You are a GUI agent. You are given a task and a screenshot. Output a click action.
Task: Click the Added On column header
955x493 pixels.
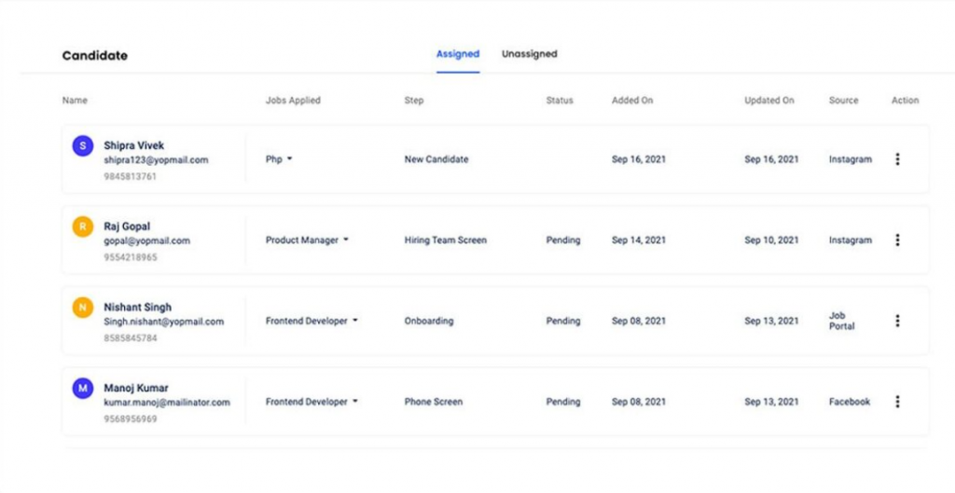(632, 101)
